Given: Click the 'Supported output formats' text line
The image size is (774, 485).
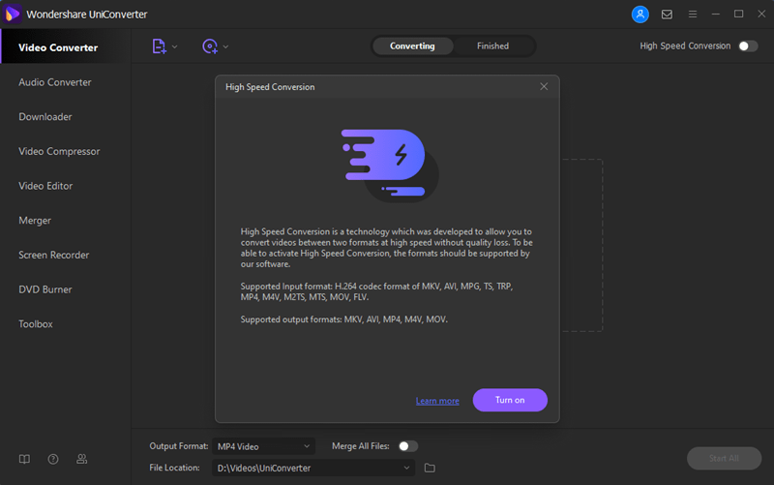Looking at the screenshot, I should 344,319.
